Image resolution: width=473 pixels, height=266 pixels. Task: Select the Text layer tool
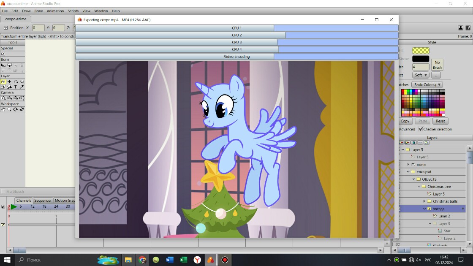pyautogui.click(x=16, y=87)
